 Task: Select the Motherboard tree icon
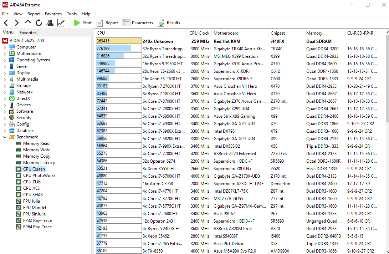click(12, 54)
